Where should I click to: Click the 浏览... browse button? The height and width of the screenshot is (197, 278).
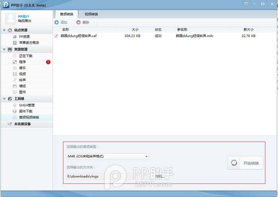click(160, 176)
